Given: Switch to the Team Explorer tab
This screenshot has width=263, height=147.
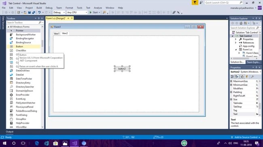Looking at the screenshot, I should click(253, 62).
